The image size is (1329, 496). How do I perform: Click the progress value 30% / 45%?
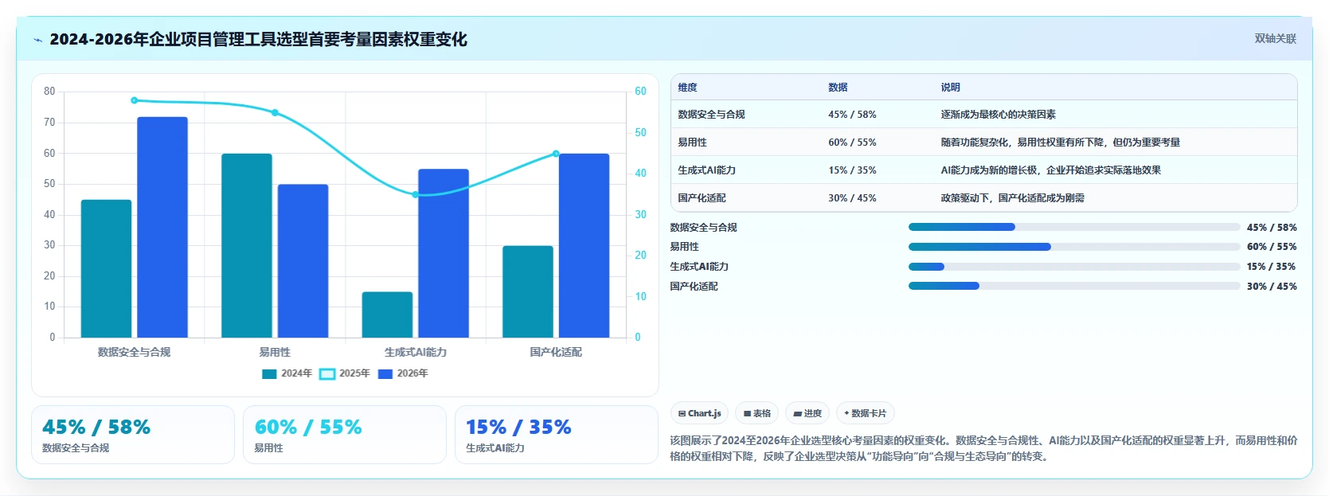pyautogui.click(x=1272, y=287)
